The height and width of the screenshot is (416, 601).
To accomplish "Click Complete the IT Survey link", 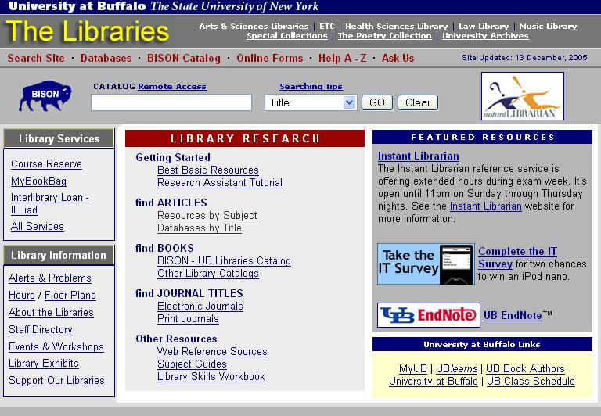I will click(517, 258).
